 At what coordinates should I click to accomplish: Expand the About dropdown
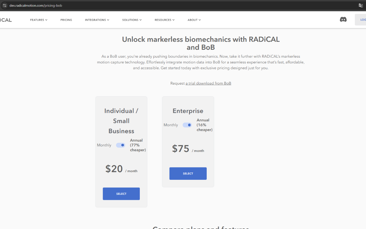point(194,20)
